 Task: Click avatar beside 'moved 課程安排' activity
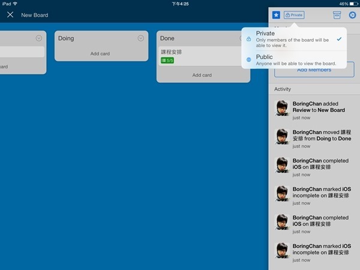282,136
